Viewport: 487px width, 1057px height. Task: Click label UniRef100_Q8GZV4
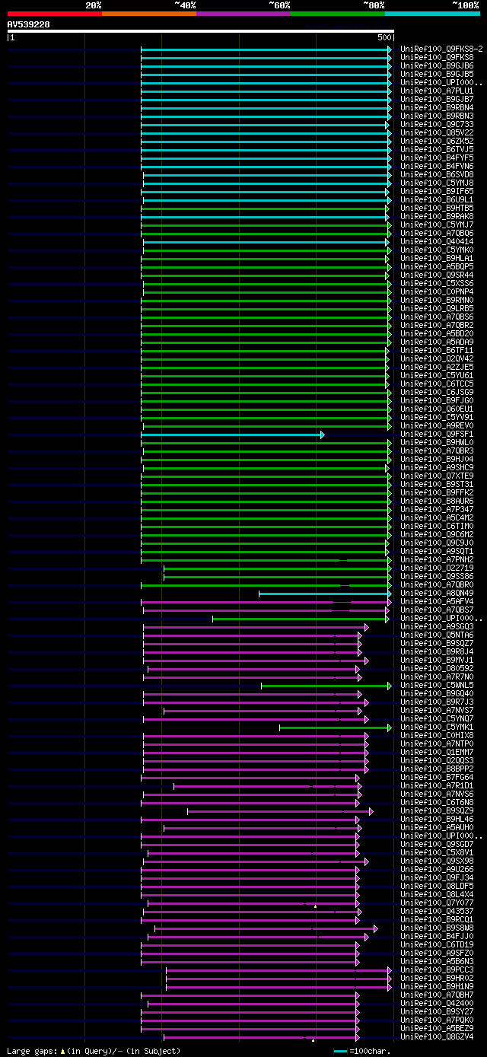coord(437,1037)
